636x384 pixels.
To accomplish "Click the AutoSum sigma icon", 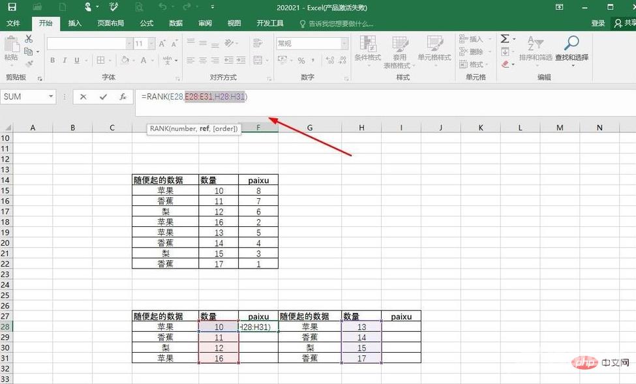I will (x=505, y=39).
